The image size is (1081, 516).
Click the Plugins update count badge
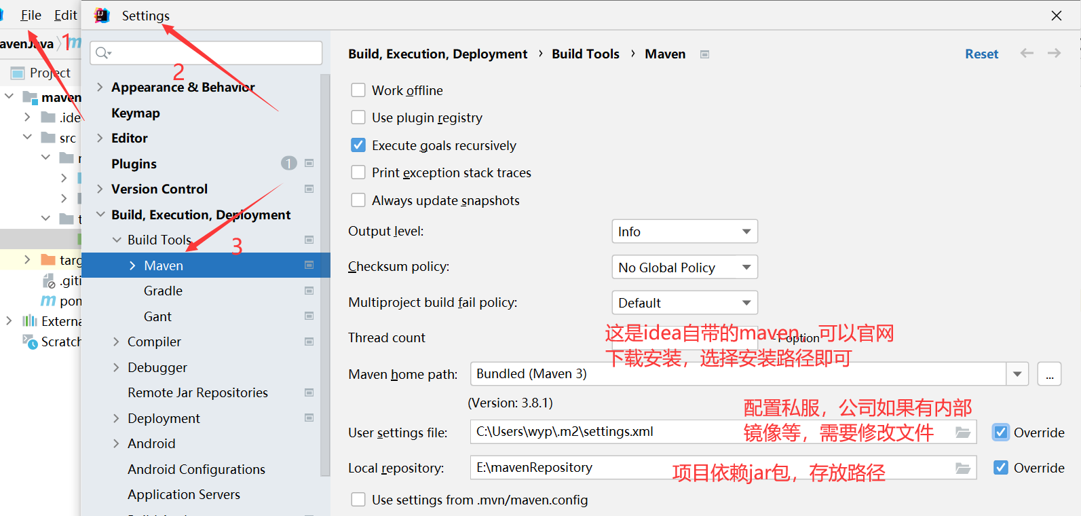tap(289, 163)
